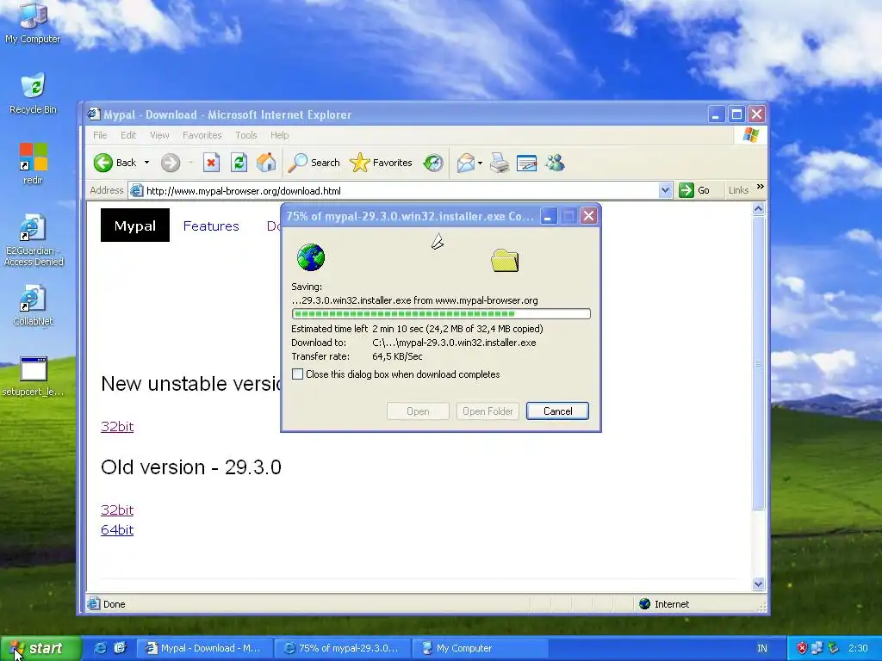Open the Edit menu
Image resolution: width=882 pixels, height=661 pixels.
point(128,135)
